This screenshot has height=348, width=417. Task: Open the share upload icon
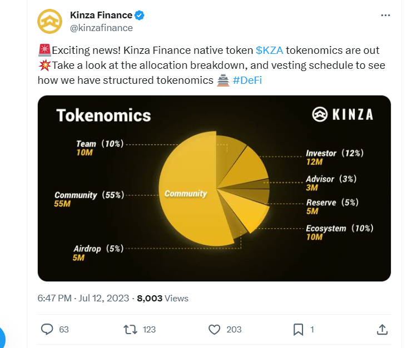pos(382,330)
